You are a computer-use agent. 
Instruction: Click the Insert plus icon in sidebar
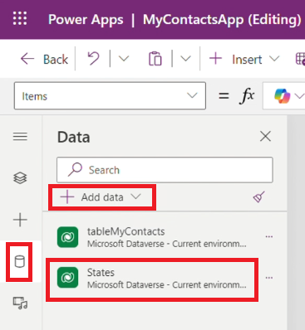pos(20,220)
